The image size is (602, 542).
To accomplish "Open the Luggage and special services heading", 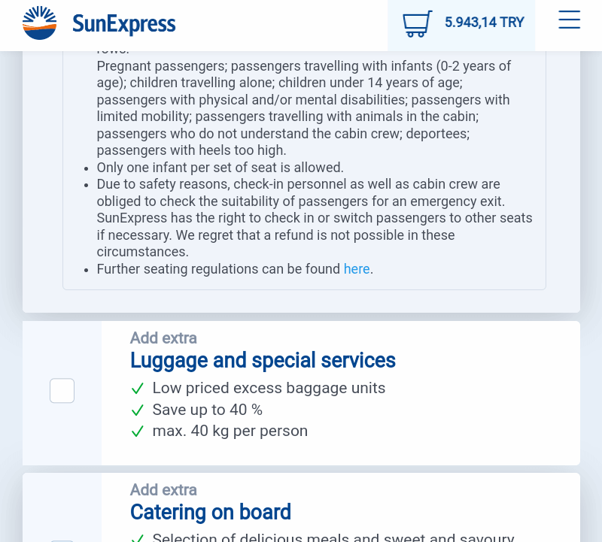I will click(263, 360).
